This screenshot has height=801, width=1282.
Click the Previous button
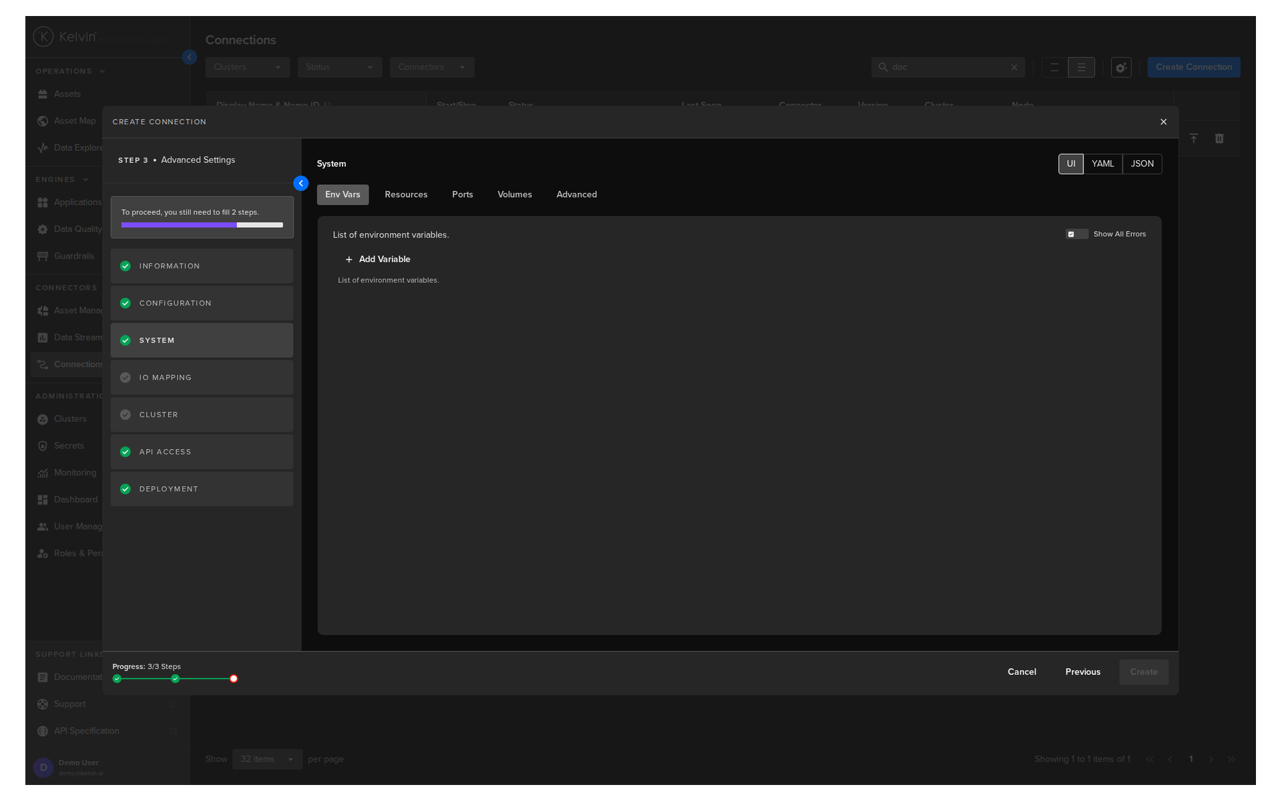pos(1082,672)
